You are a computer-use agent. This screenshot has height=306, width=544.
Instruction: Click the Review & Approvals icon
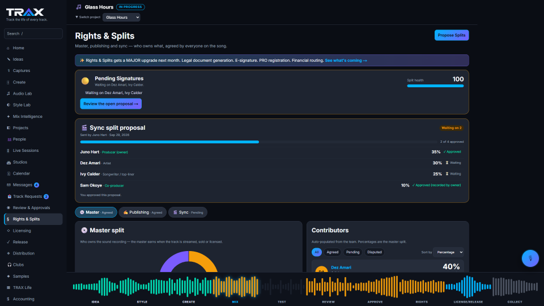click(8, 208)
